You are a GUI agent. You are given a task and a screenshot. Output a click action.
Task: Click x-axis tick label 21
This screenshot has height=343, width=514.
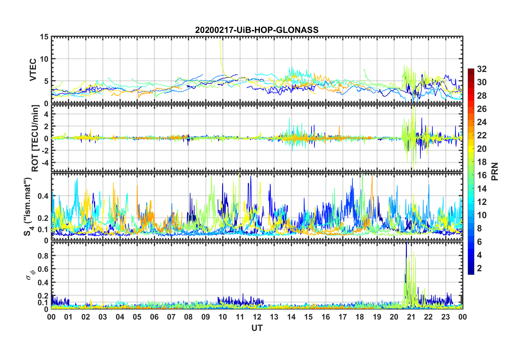pyautogui.click(x=411, y=317)
